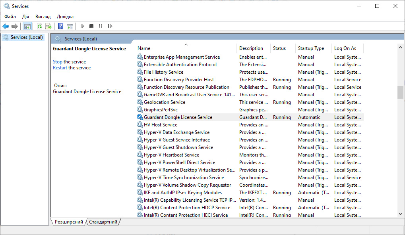Viewport: 405px width, 235px height.
Task: Click the Pause Service toolbar icon
Action: (x=101, y=26)
